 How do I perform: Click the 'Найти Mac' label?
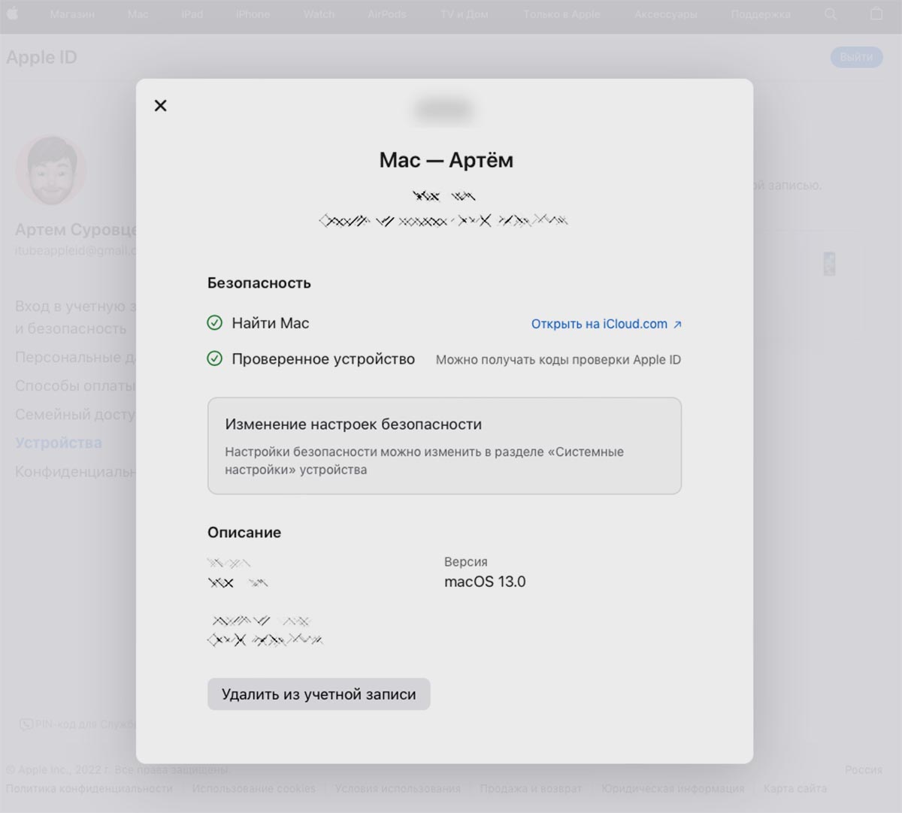point(271,323)
